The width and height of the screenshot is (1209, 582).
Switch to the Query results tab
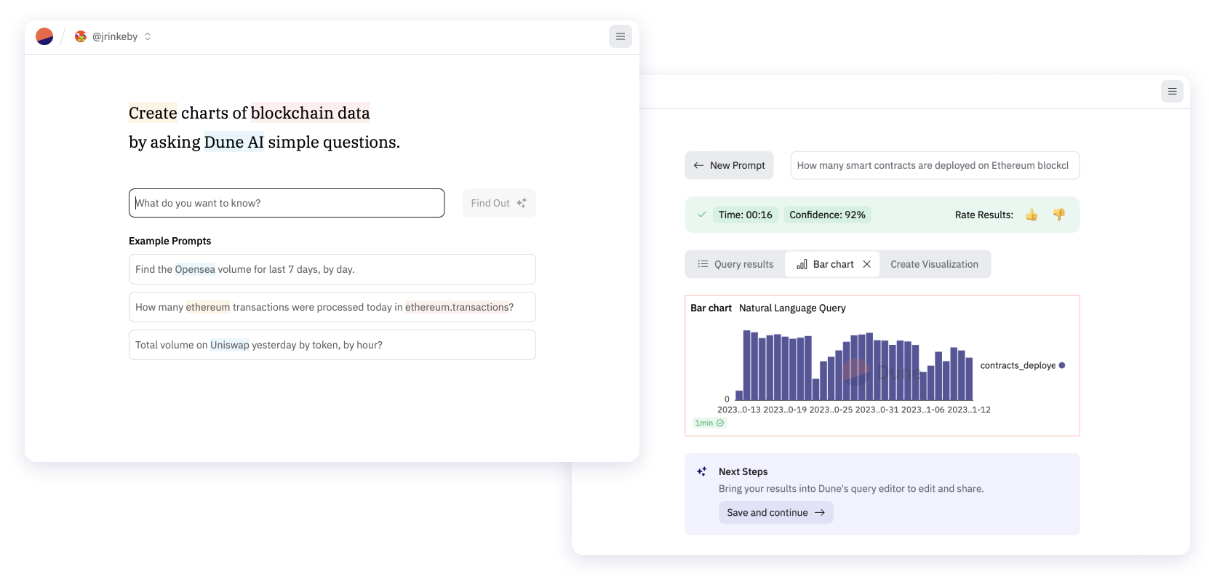(735, 264)
